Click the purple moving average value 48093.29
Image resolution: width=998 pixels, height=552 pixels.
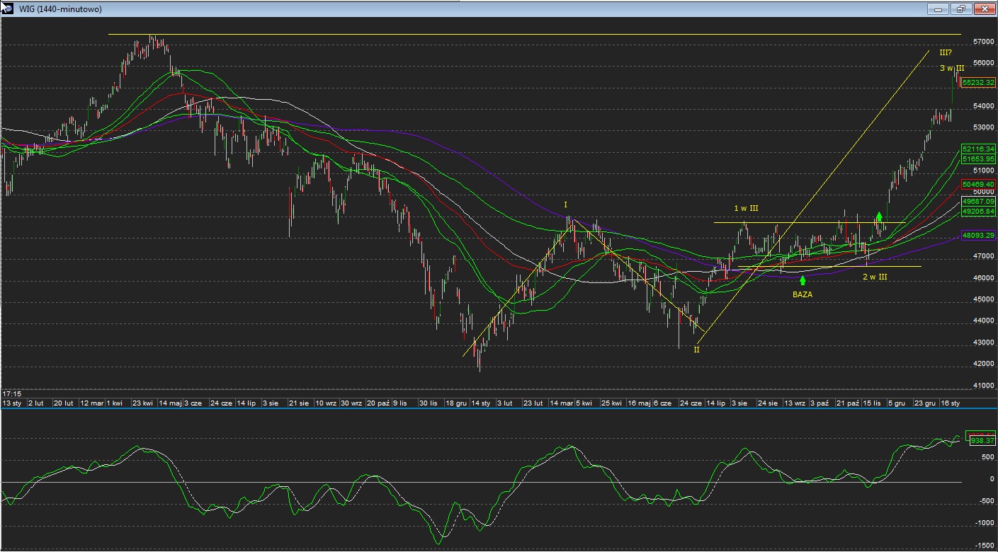(979, 235)
